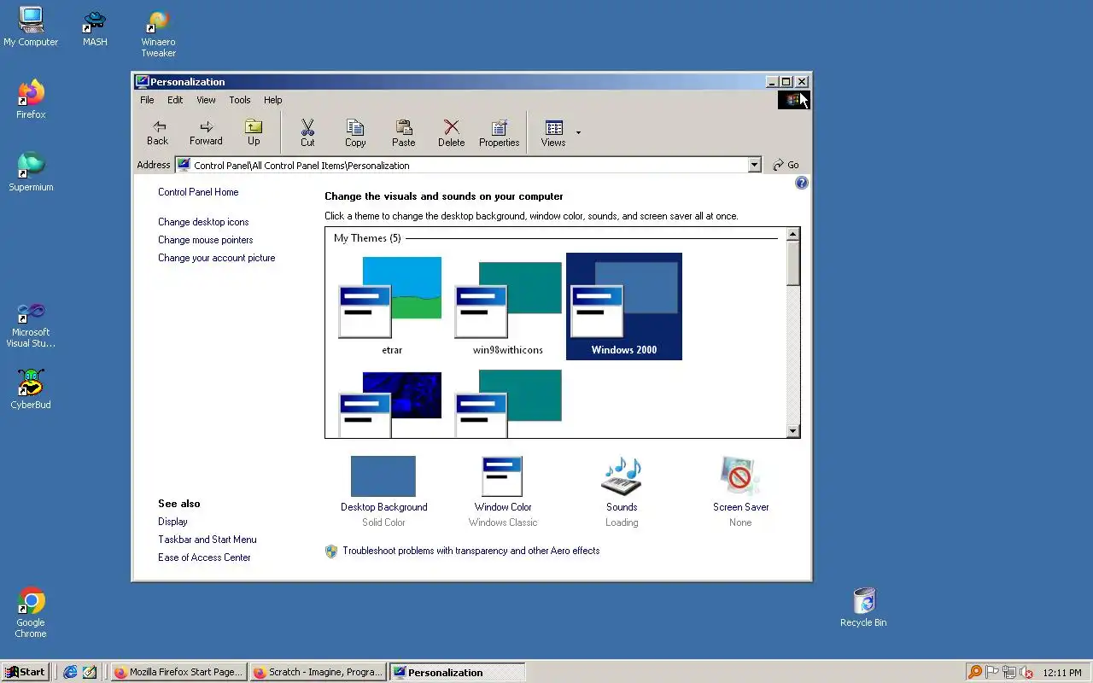Open Ease of Access Center link
This screenshot has width=1093, height=683.
point(204,557)
